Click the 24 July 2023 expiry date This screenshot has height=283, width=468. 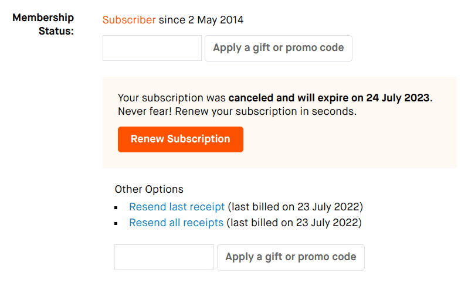[398, 98]
